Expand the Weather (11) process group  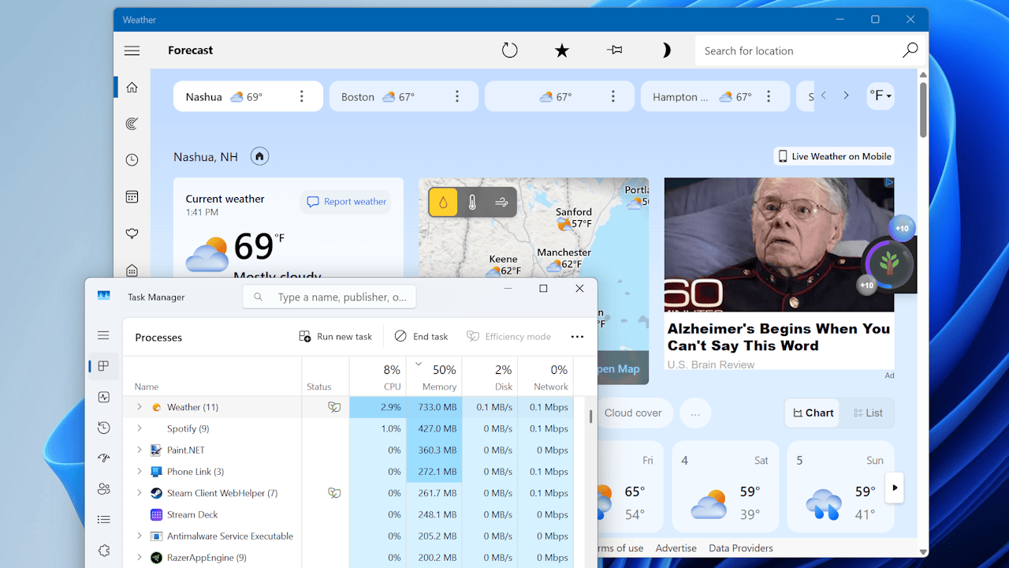point(140,407)
